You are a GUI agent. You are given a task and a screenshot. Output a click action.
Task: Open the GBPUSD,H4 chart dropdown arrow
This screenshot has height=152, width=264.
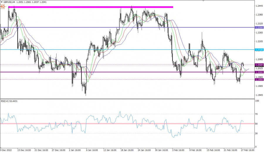point(1,2)
